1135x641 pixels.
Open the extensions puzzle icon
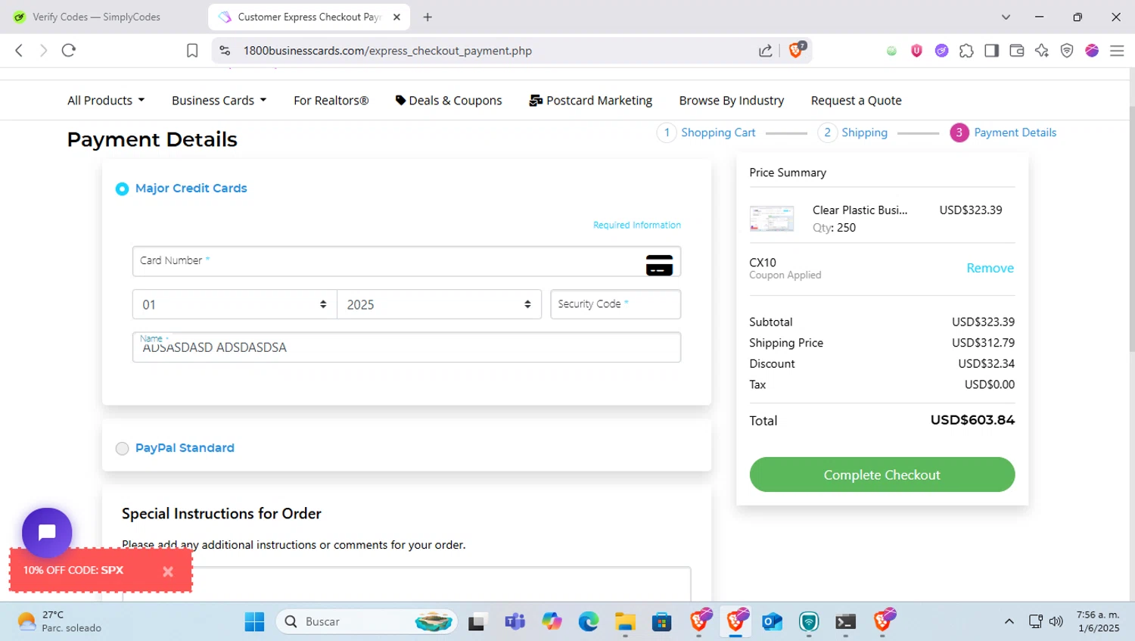tap(966, 51)
